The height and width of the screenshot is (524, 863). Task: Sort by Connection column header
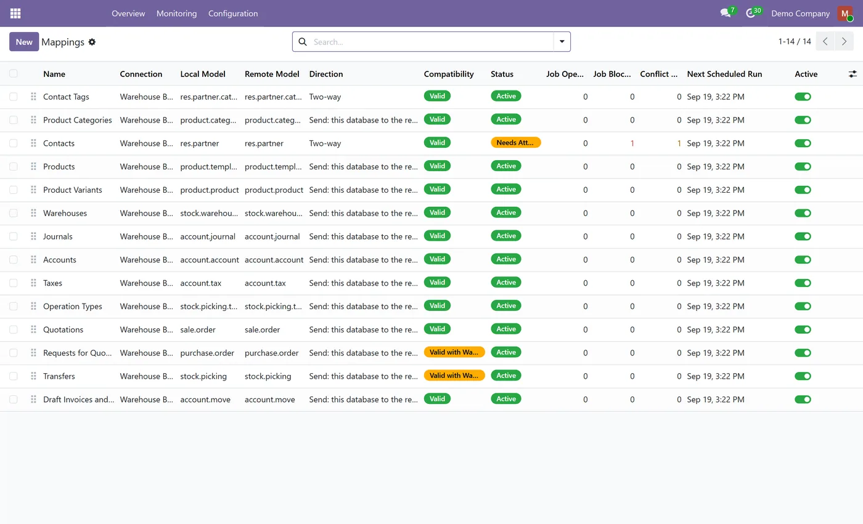(141, 74)
